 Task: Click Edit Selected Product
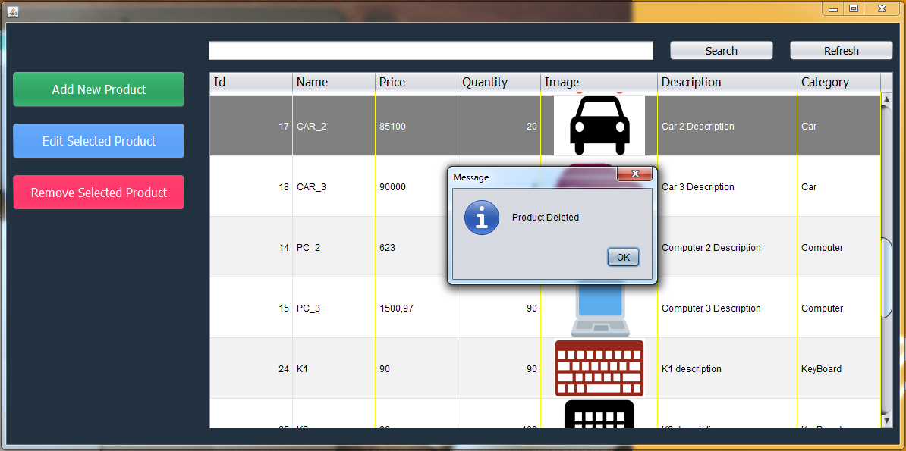(x=98, y=140)
